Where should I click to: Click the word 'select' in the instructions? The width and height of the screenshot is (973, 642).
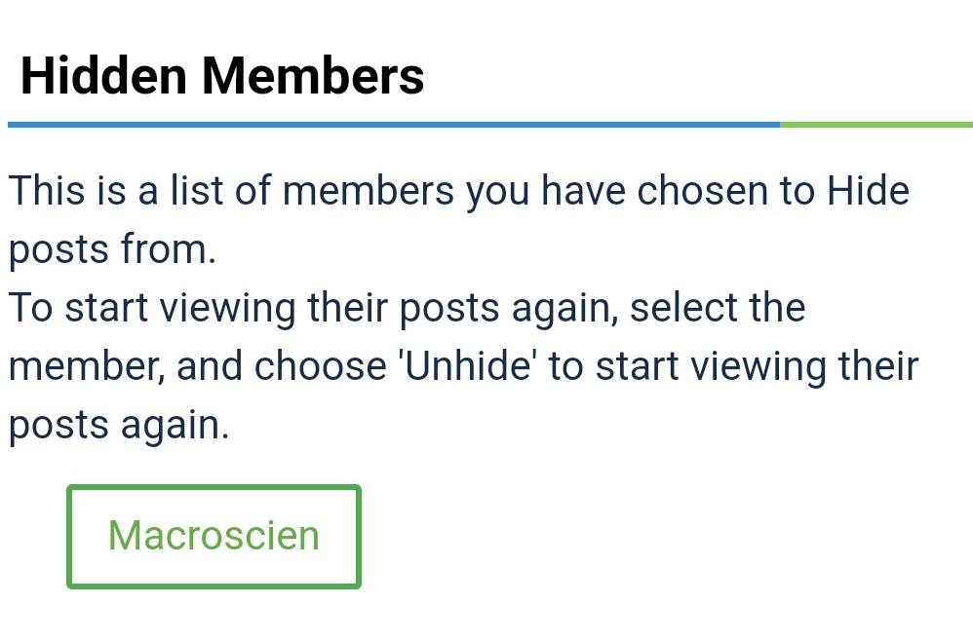pos(682,308)
